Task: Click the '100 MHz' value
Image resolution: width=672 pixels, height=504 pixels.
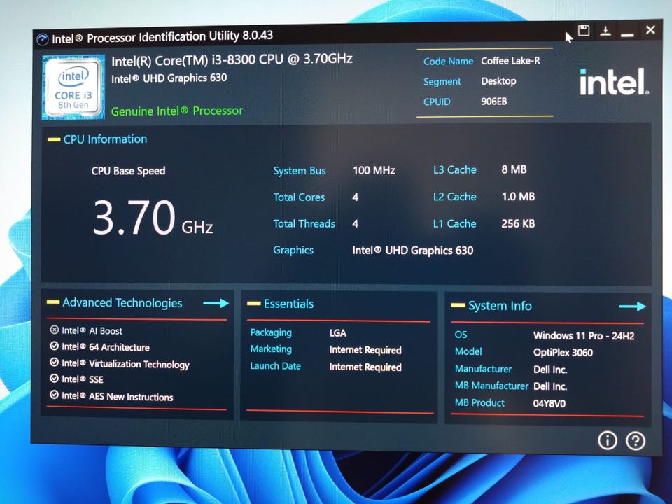Action: 374,170
